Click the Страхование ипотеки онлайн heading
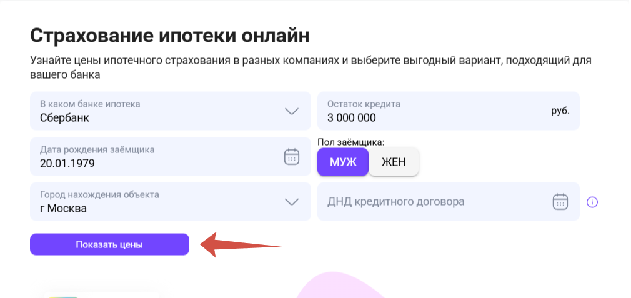 [x=170, y=36]
